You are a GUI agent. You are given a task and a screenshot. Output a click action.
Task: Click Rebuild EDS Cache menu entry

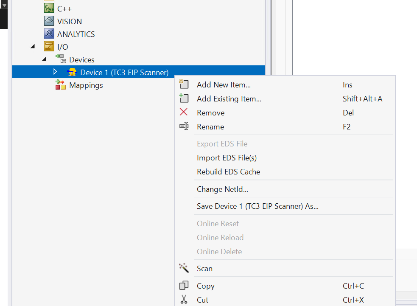point(228,172)
